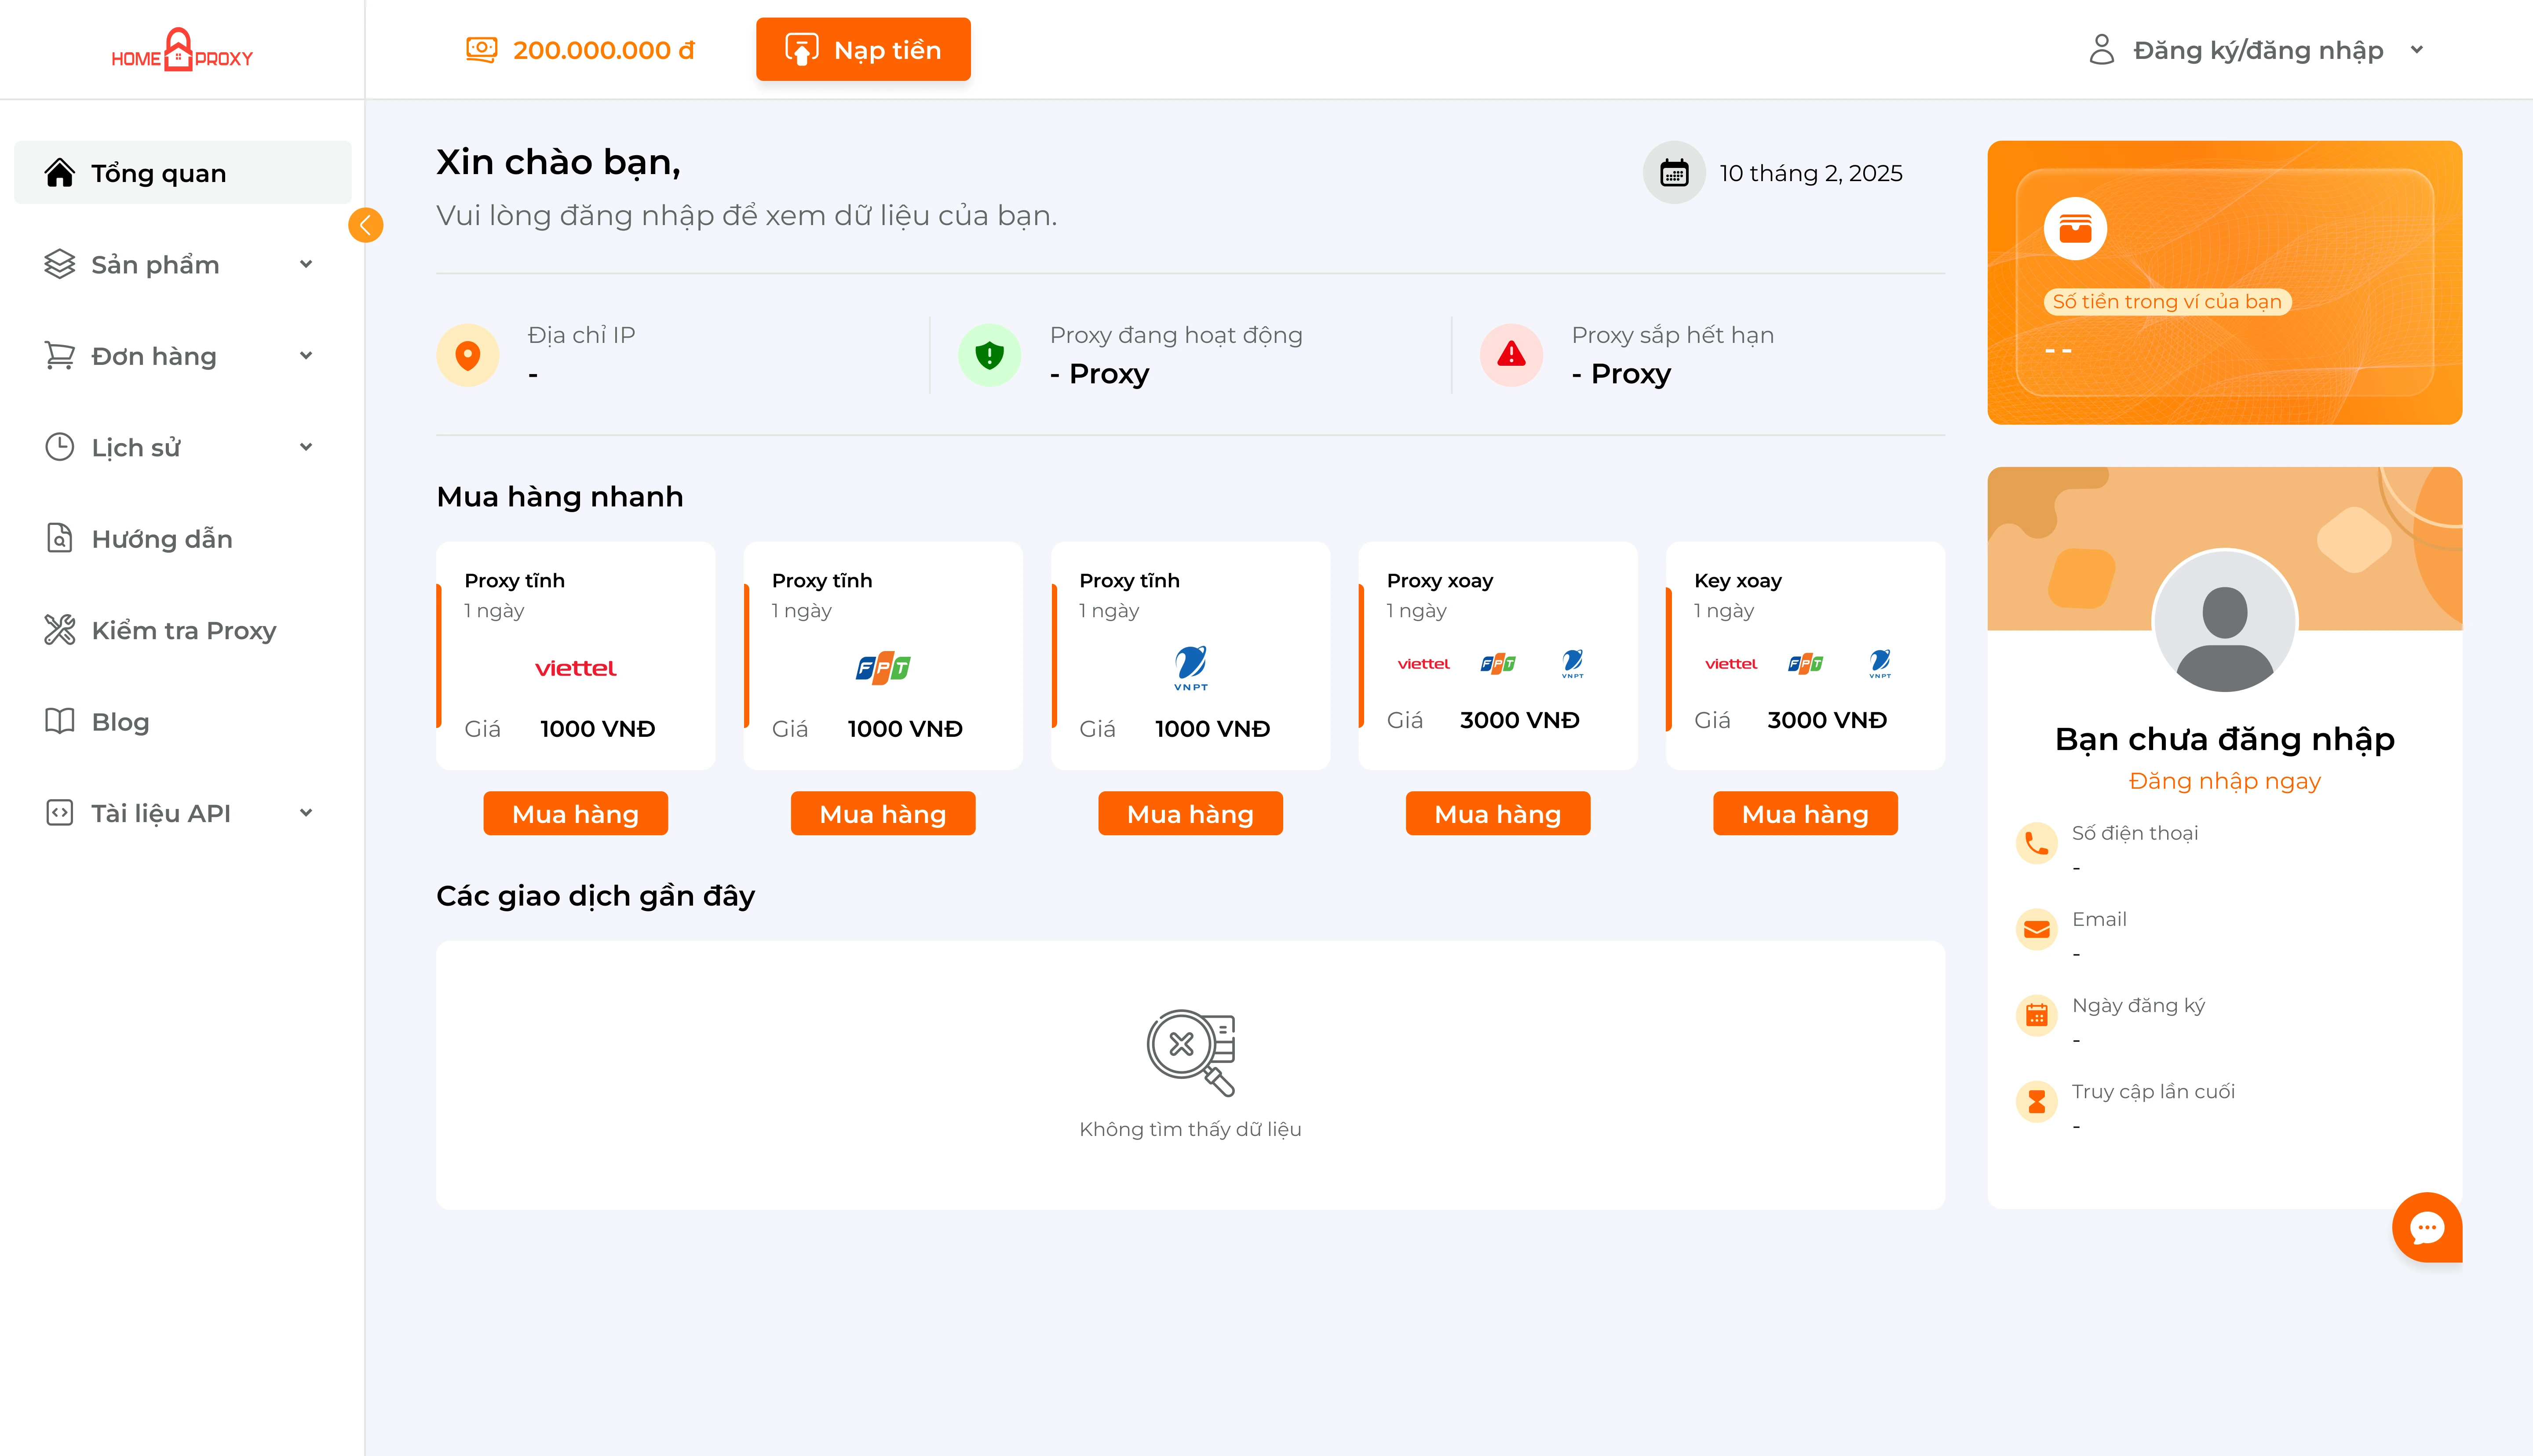Click the green shield active proxy icon

[x=989, y=355]
